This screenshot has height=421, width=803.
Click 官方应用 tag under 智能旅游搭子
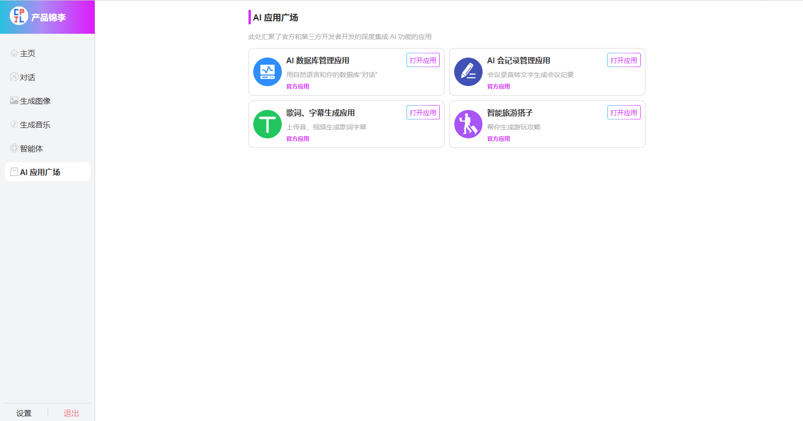[498, 139]
